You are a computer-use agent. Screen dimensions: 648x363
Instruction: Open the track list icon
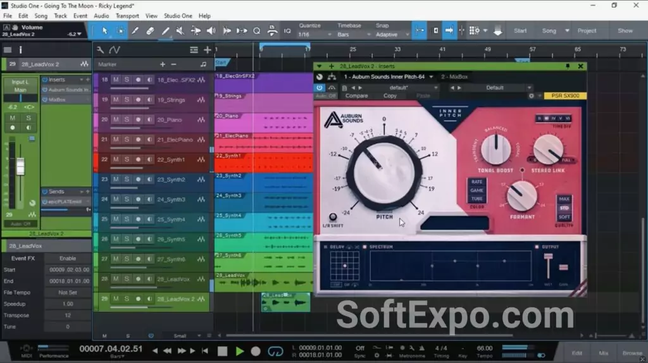click(x=194, y=50)
